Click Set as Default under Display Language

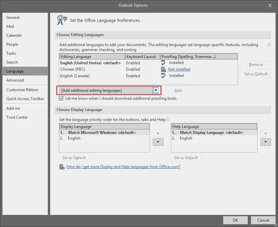pyautogui.click(x=74, y=158)
